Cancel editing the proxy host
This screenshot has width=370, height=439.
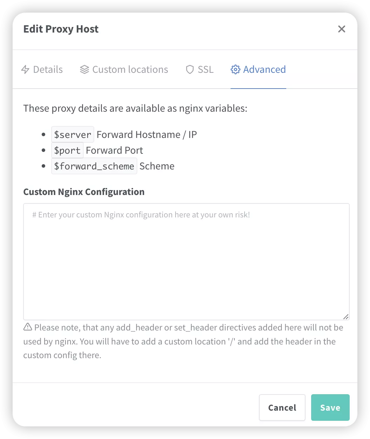point(282,407)
